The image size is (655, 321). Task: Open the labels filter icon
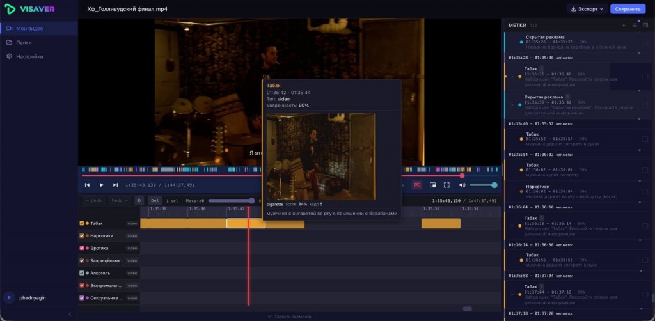click(x=635, y=26)
